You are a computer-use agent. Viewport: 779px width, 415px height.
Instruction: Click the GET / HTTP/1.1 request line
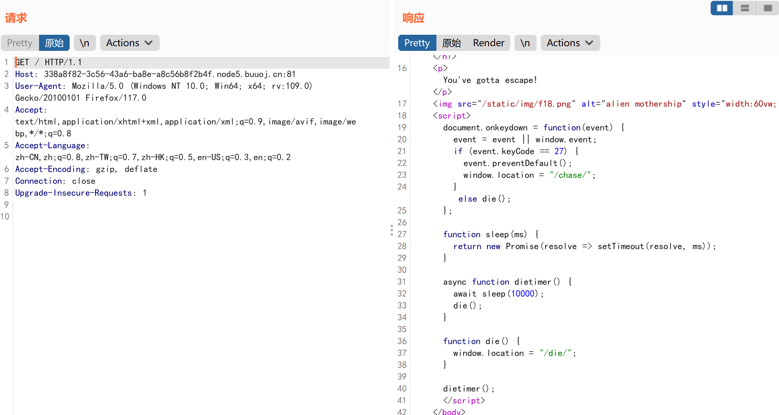[x=48, y=62]
